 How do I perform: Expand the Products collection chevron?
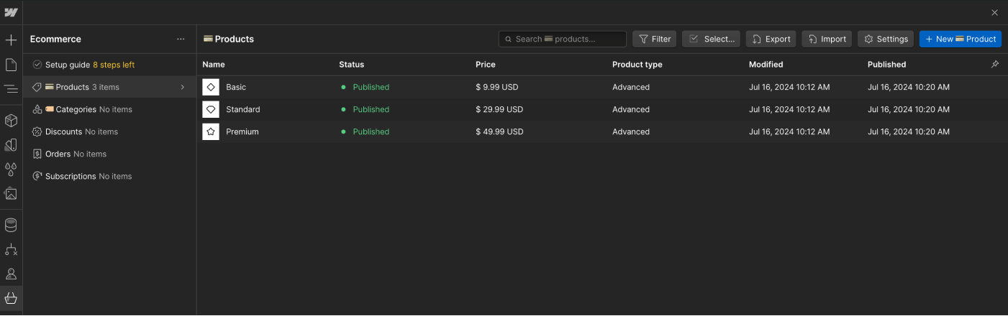coord(183,87)
